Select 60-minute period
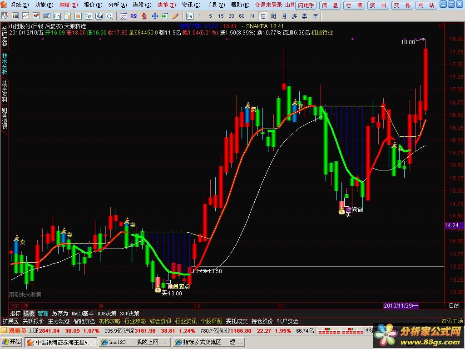Screen dimensions: 465x349 (x=242, y=16)
